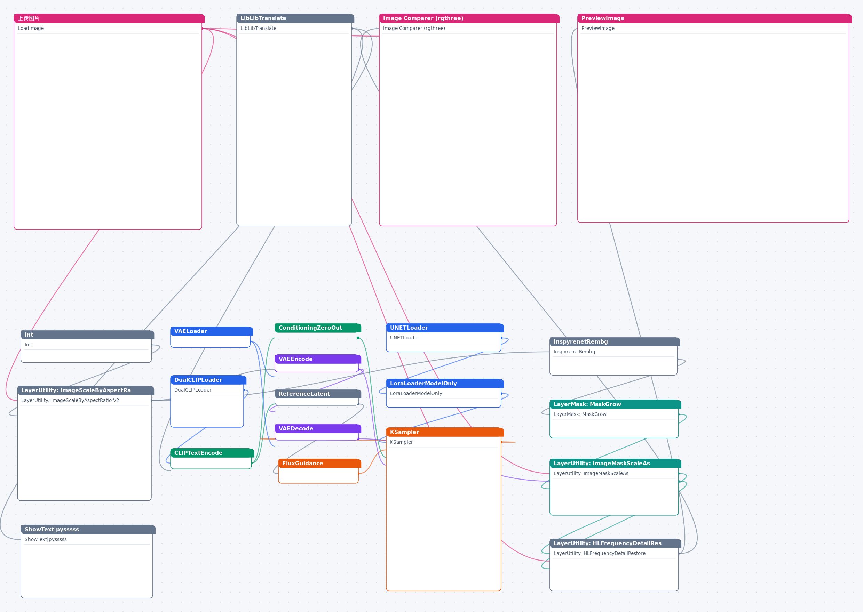The height and width of the screenshot is (612, 863).
Task: Select the LayerUtility: ImageMaskScaleAs node header
Action: pos(615,464)
